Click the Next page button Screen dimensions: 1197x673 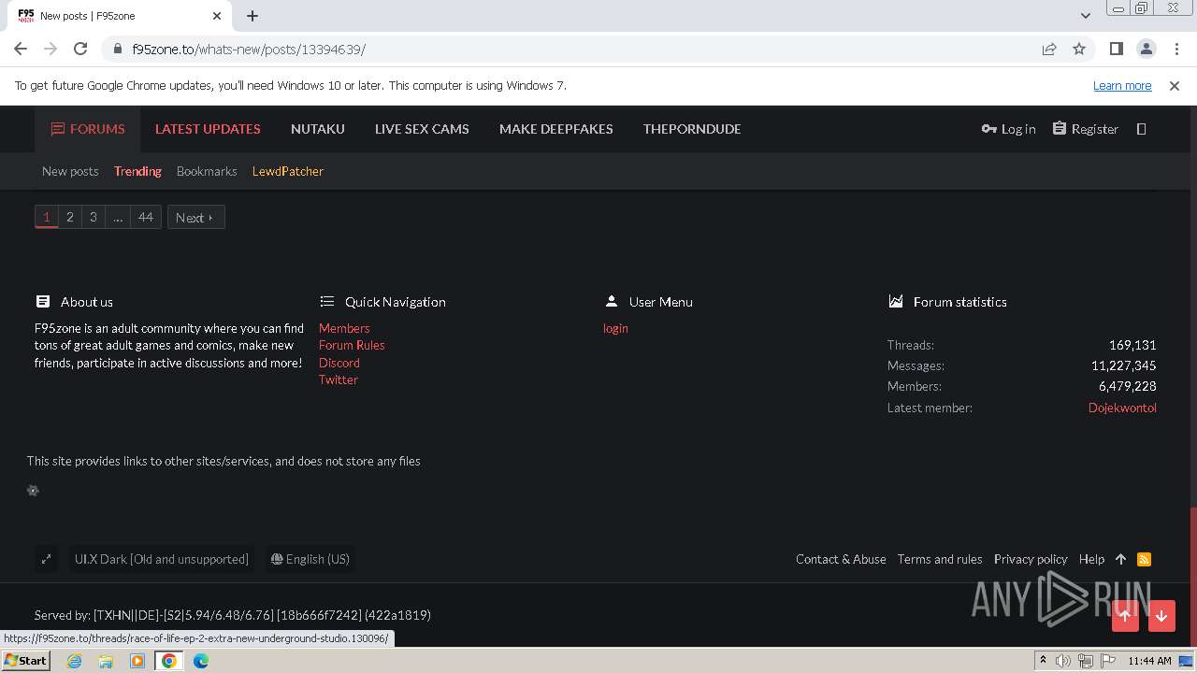[x=195, y=217]
